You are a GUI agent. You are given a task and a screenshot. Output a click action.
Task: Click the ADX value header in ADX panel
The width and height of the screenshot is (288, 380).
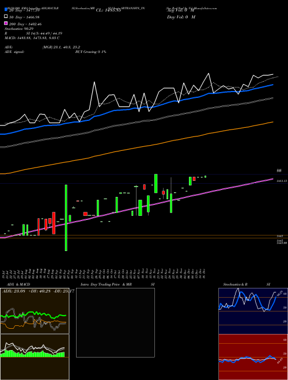[x=38, y=291]
